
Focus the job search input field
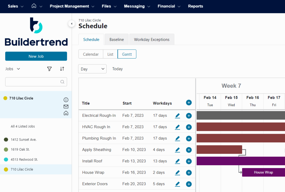(36, 82)
